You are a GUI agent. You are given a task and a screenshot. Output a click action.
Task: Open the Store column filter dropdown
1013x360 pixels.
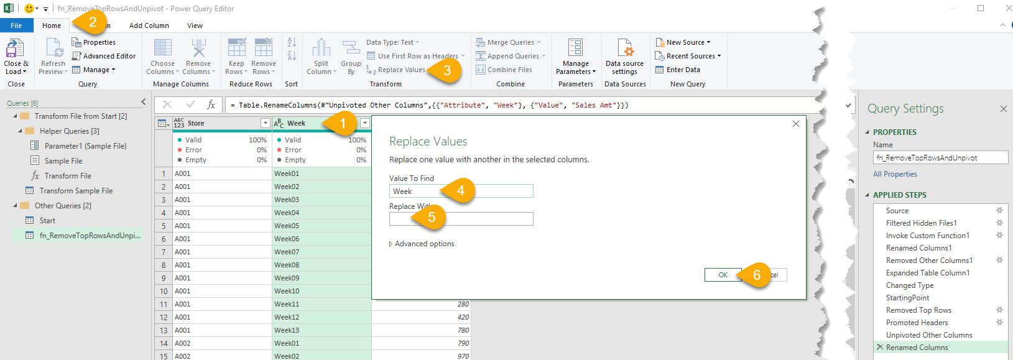[x=266, y=123]
